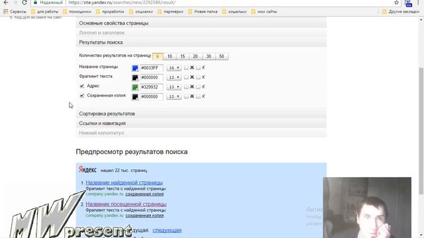Enable italic for Адрес row
424x238 pixels.
(x=198, y=87)
